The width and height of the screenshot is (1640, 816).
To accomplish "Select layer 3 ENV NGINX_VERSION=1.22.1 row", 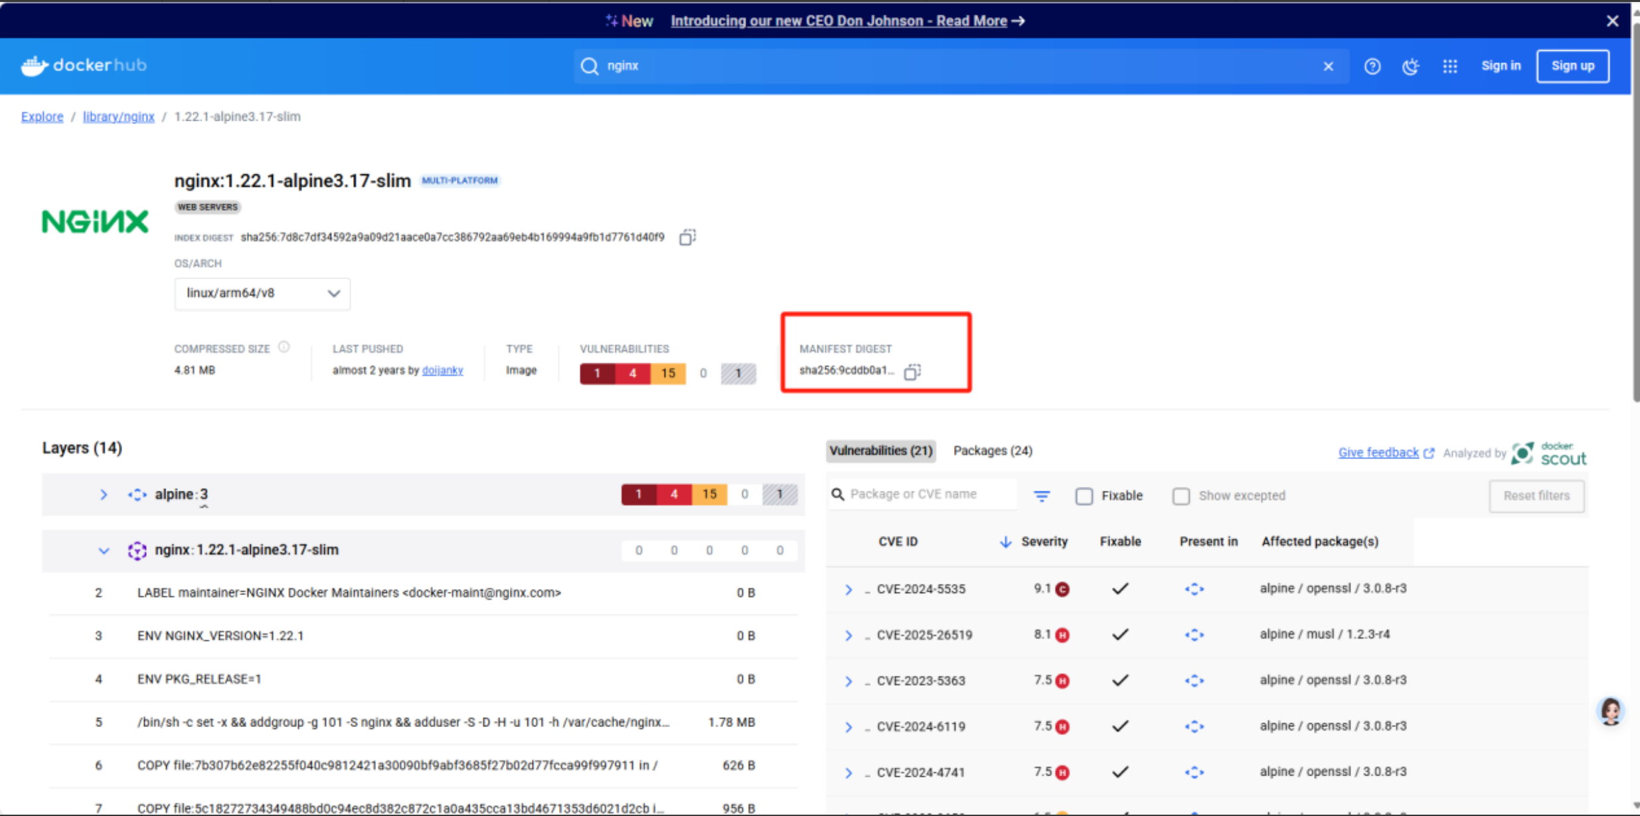I will point(423,636).
